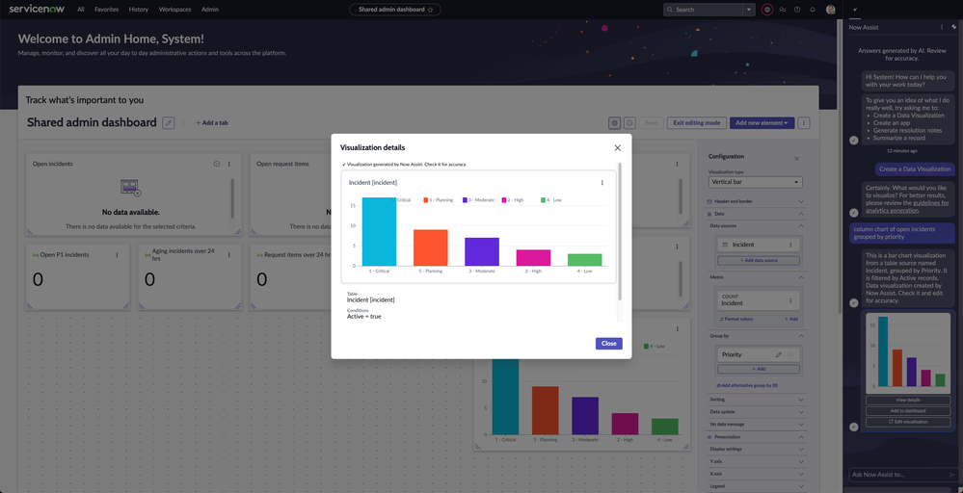Open the help question-mark icon
This screenshot has width=963, height=493.
[x=797, y=10]
